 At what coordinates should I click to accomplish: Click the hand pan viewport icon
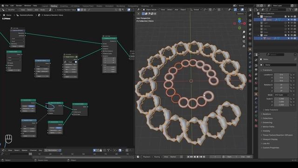(x=244, y=37)
